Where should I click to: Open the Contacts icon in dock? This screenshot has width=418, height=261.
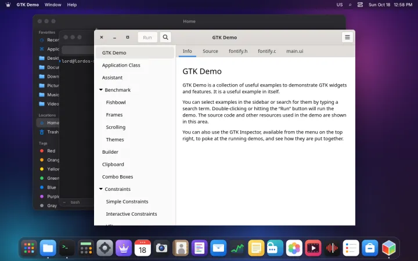(181, 248)
